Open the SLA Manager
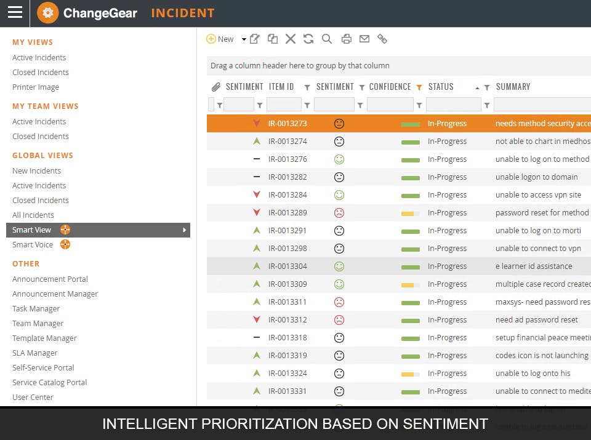The width and height of the screenshot is (591, 440). pos(34,353)
